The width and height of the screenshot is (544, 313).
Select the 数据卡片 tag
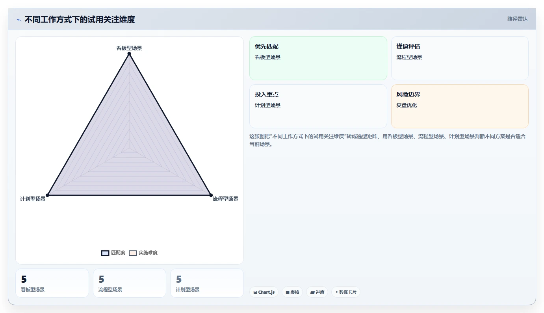click(x=346, y=292)
